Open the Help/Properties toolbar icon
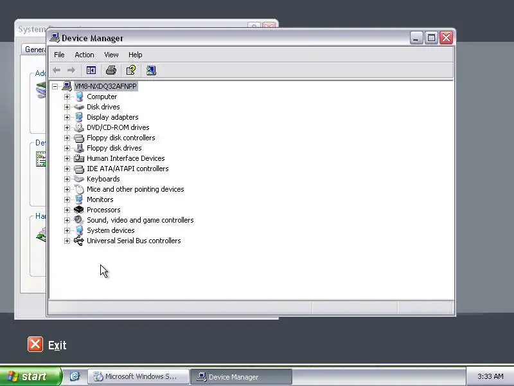514x386 pixels. (131, 70)
